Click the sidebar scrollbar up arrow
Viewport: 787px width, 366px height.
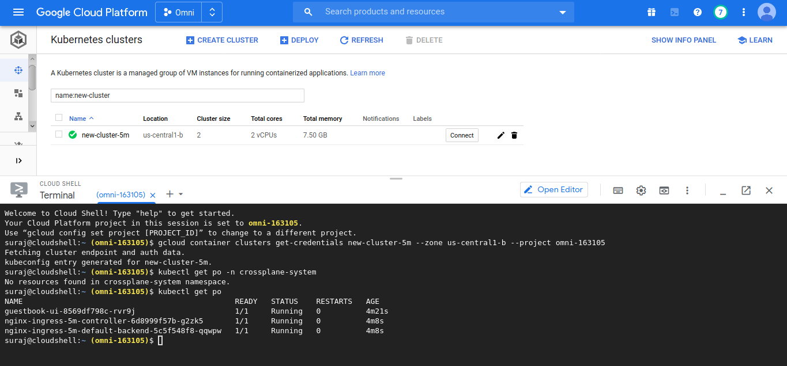click(x=32, y=59)
